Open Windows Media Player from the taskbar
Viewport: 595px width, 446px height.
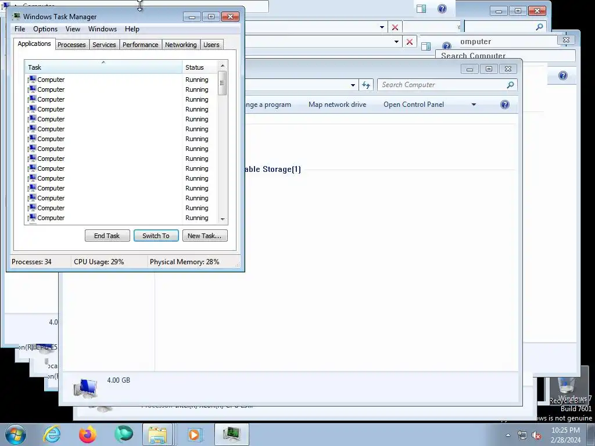(194, 434)
